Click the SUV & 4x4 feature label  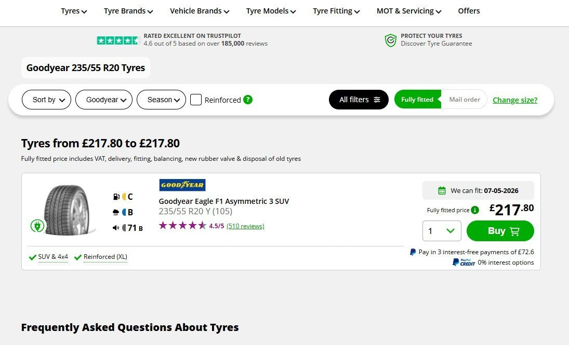pos(53,257)
